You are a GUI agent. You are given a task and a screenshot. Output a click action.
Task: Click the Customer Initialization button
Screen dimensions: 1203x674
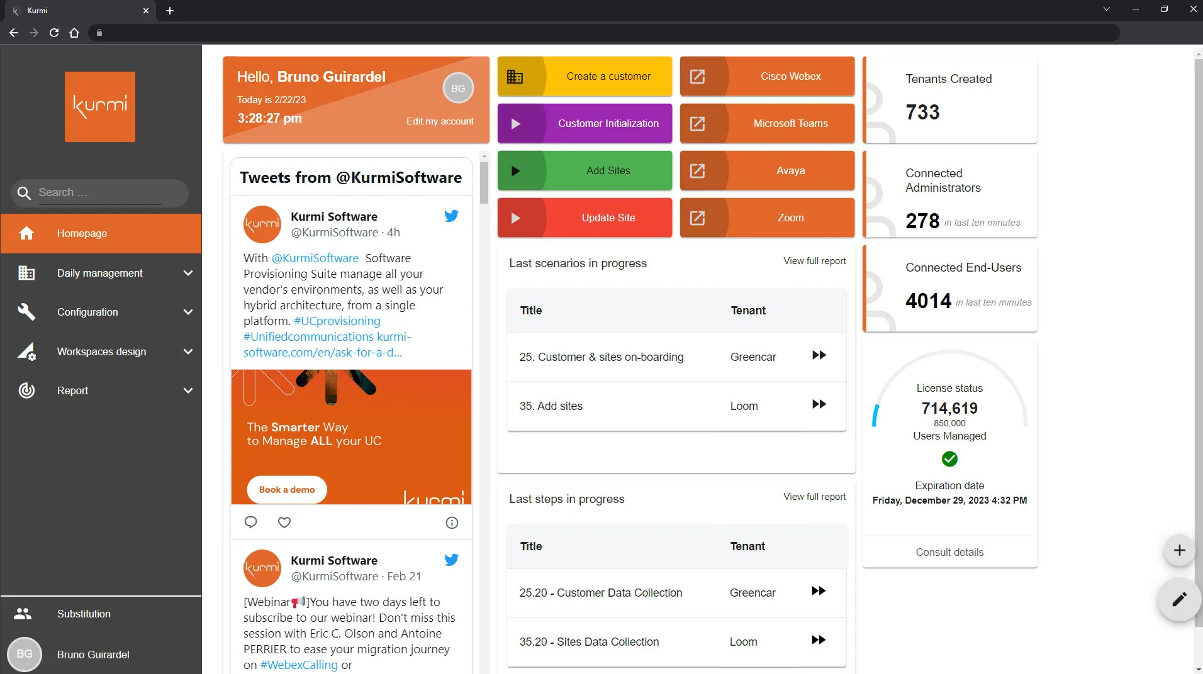585,124
